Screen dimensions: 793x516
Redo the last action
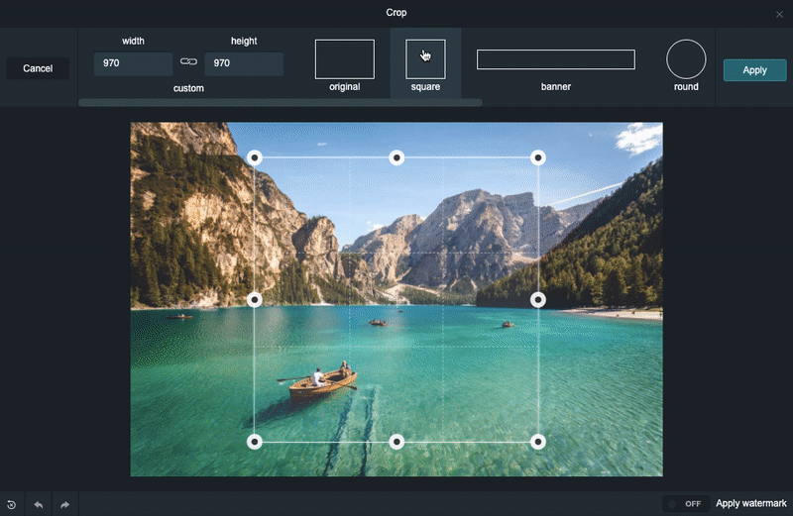[x=64, y=504]
